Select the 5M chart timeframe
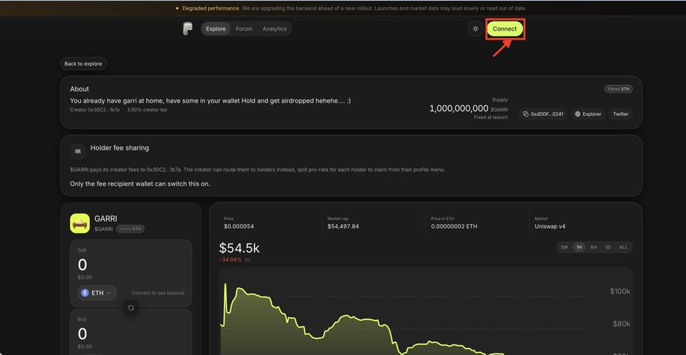Image resolution: width=686 pixels, height=355 pixels. click(564, 248)
